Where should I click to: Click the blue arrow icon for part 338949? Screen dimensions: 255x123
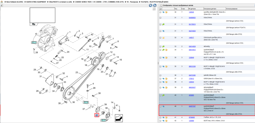(163, 57)
